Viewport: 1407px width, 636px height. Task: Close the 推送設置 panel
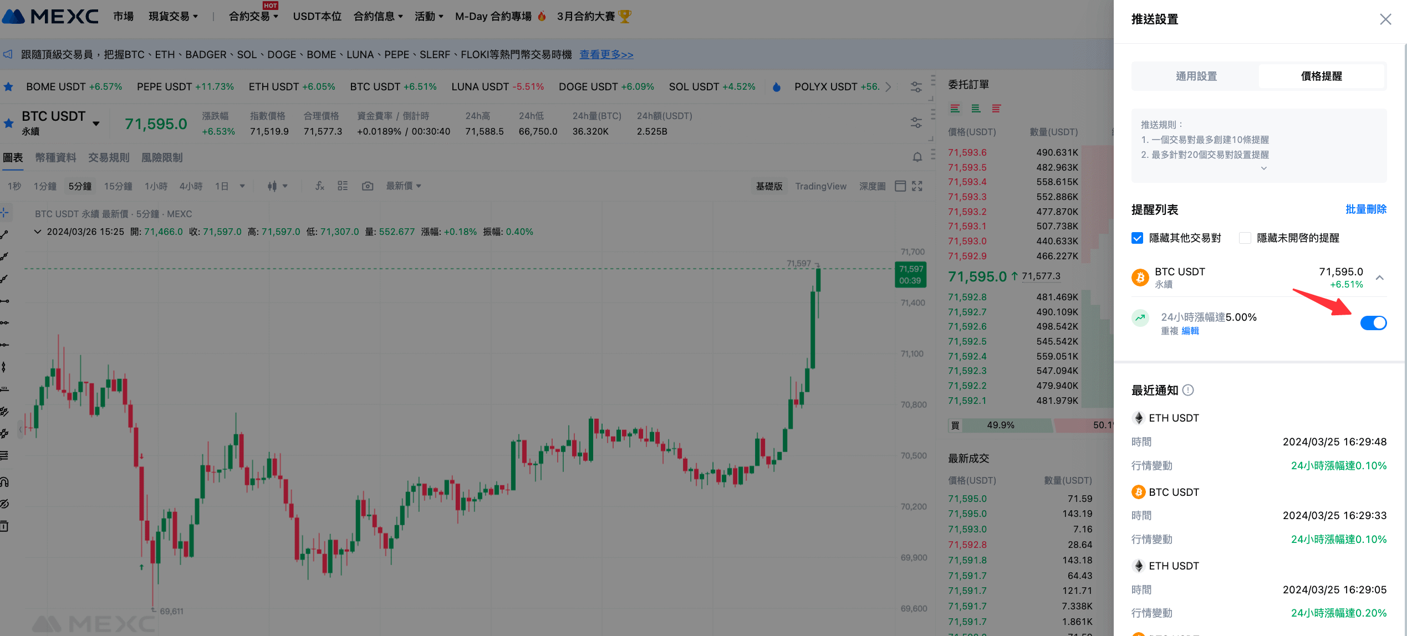(1385, 19)
